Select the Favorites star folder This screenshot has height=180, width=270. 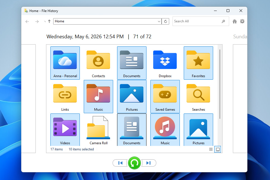tap(198, 63)
